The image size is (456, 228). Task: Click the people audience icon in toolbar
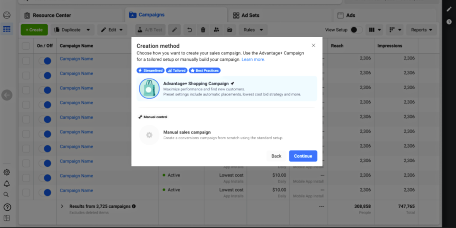coord(217,30)
